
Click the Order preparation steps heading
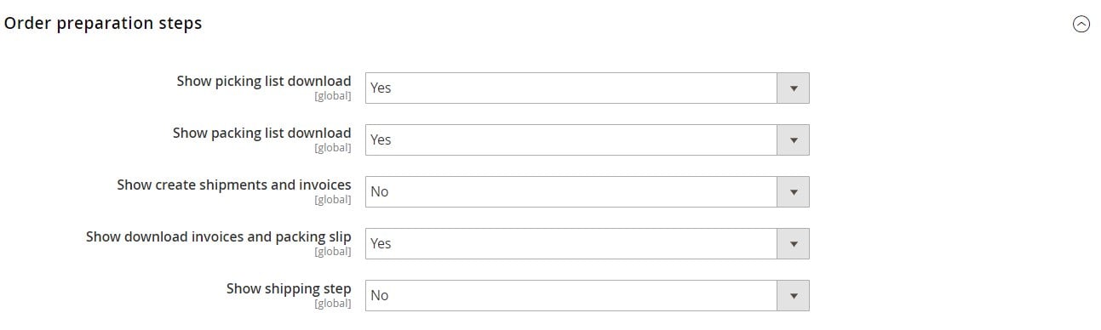(x=103, y=24)
